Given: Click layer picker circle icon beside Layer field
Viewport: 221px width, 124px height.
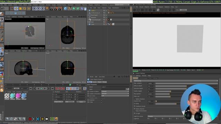Looking at the screenshot, I should 128,89.
